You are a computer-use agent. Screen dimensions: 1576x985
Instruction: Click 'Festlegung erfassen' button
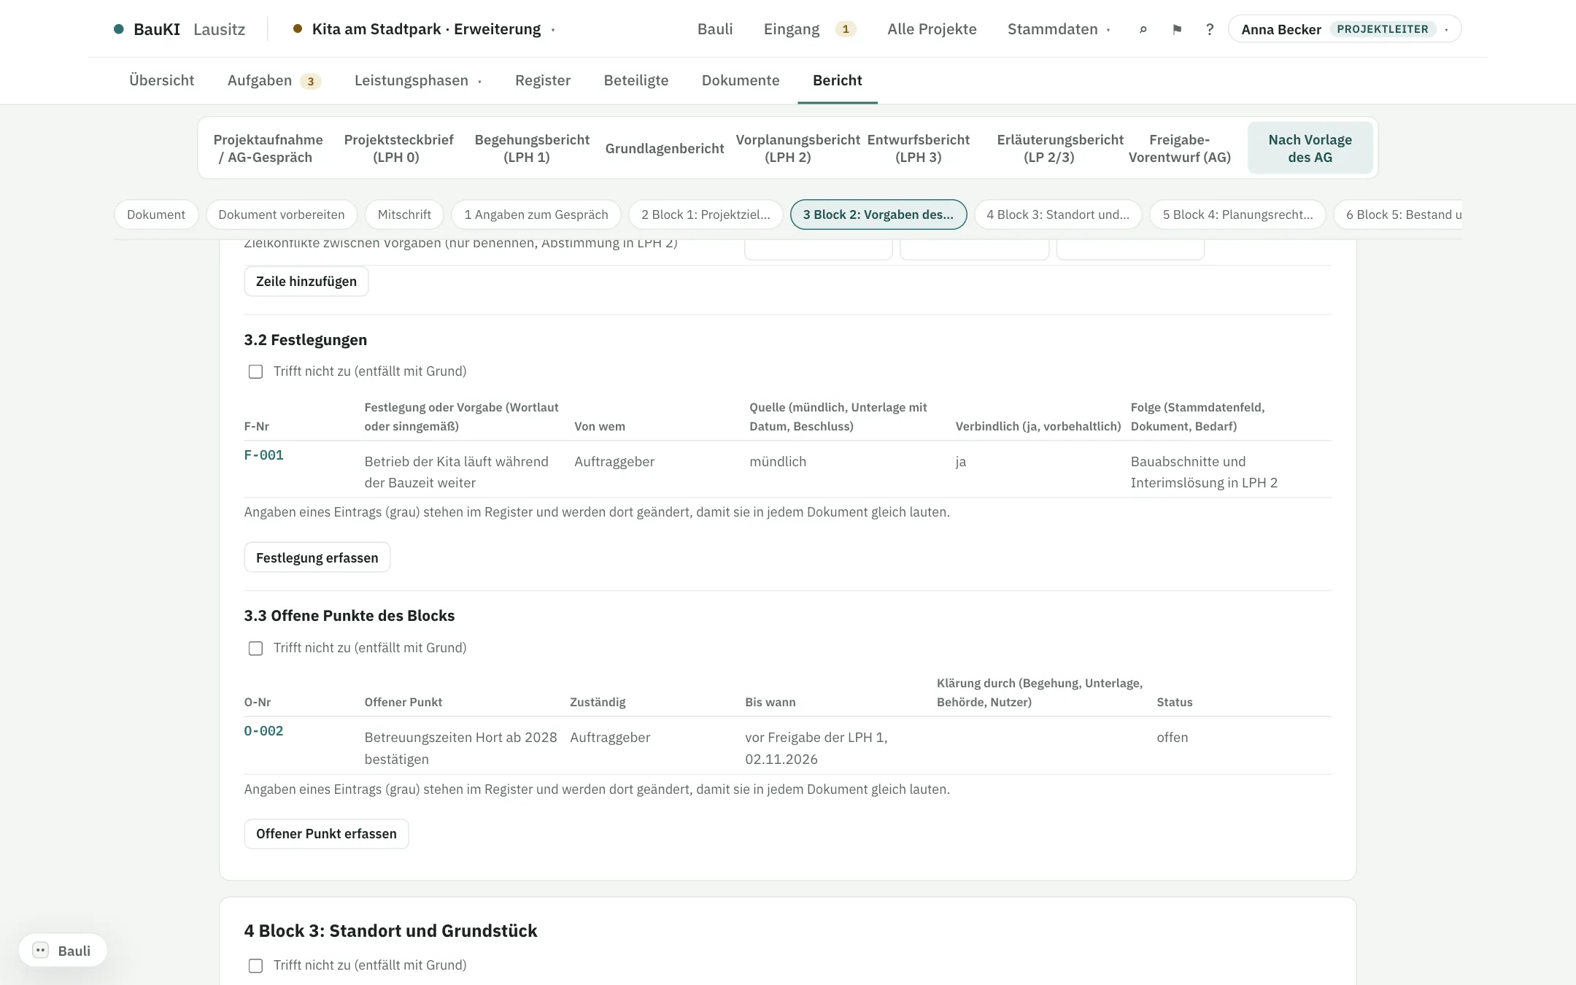[317, 557]
